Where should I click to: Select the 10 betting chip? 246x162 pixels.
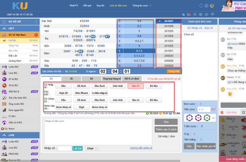click(x=198, y=118)
